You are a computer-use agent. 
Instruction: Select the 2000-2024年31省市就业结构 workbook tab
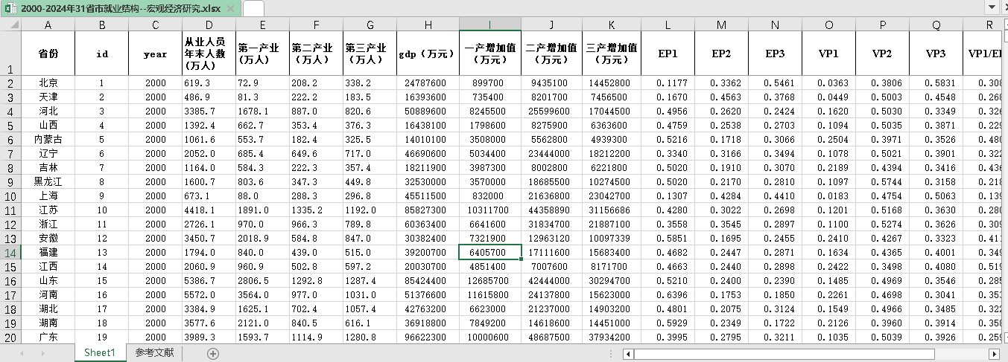(120, 9)
